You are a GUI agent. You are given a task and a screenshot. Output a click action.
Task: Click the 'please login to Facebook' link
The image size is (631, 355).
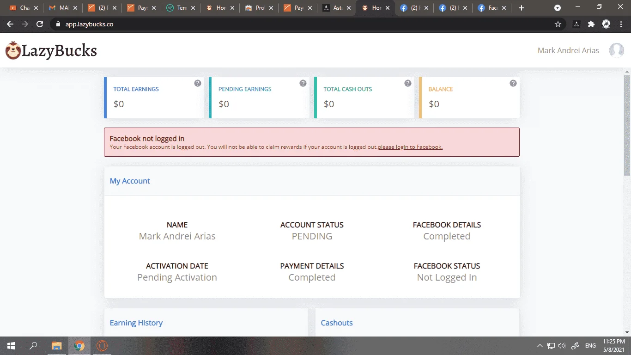point(410,147)
